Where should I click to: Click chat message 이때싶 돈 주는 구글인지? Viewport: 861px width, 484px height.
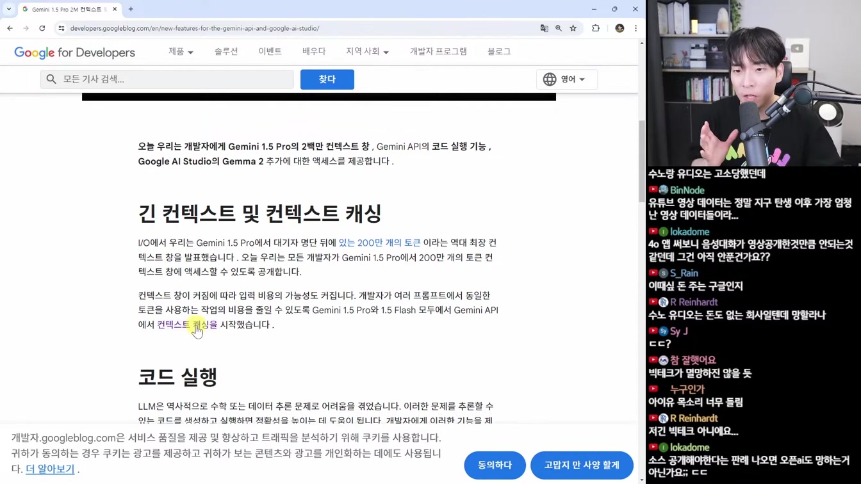pos(695,286)
